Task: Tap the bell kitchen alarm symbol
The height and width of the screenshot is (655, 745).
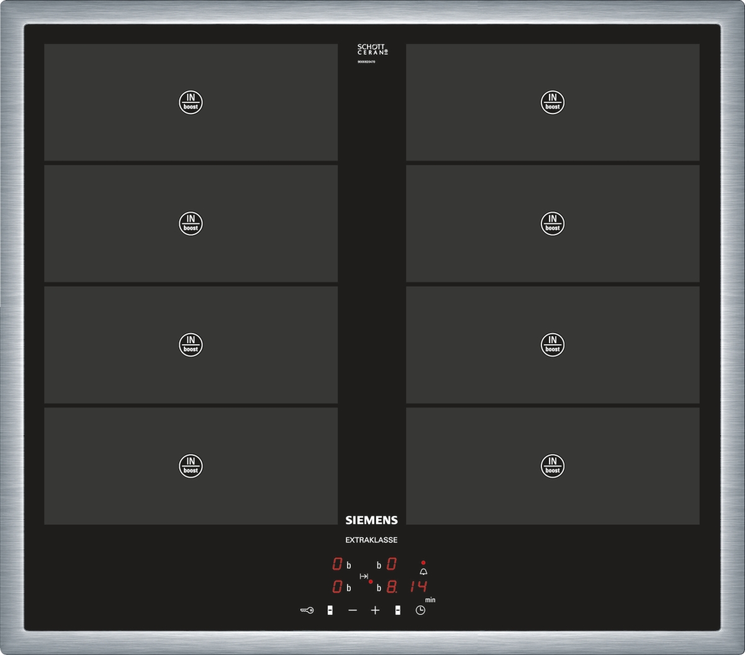Action: (x=423, y=572)
